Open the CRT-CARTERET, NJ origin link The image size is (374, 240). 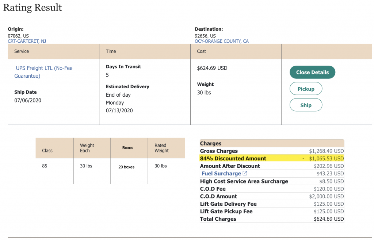pyautogui.click(x=27, y=41)
